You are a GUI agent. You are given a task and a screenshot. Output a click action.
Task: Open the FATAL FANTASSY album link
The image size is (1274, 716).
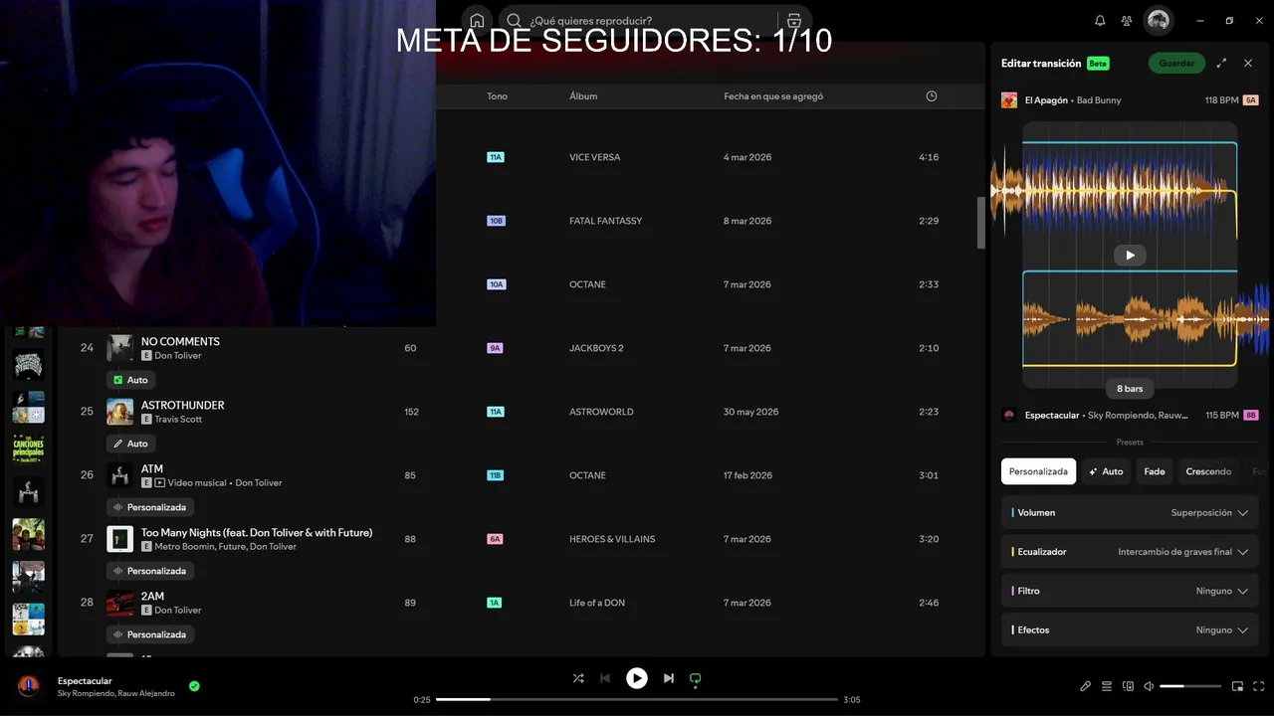coord(606,221)
